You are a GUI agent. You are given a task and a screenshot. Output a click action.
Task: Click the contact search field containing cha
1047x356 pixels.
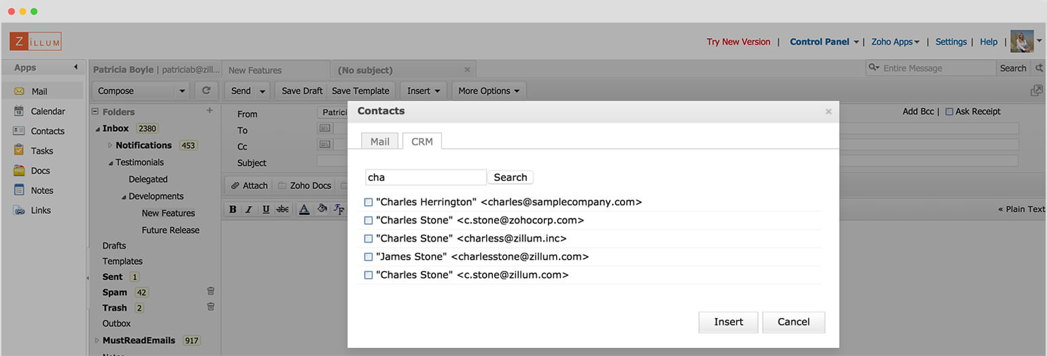click(426, 177)
